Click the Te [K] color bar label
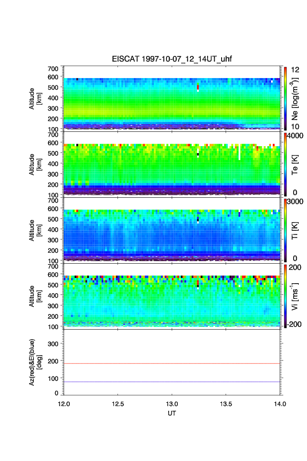The image size is (307, 461). (295, 165)
